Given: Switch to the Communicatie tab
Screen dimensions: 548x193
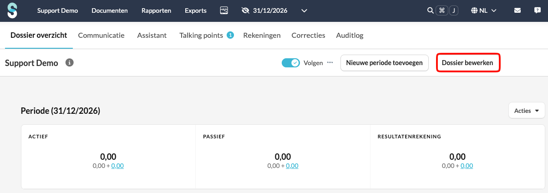Looking at the screenshot, I should (x=101, y=35).
